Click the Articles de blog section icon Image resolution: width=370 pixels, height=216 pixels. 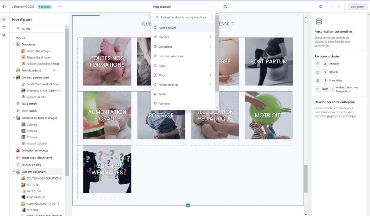click(18, 165)
